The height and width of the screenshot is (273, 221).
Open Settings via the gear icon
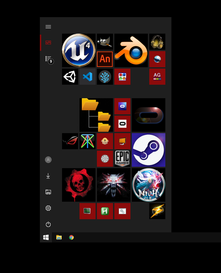coord(48,208)
